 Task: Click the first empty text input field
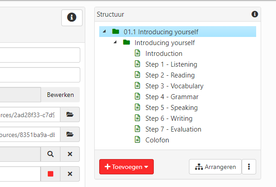pyautogui.click(x=40, y=55)
